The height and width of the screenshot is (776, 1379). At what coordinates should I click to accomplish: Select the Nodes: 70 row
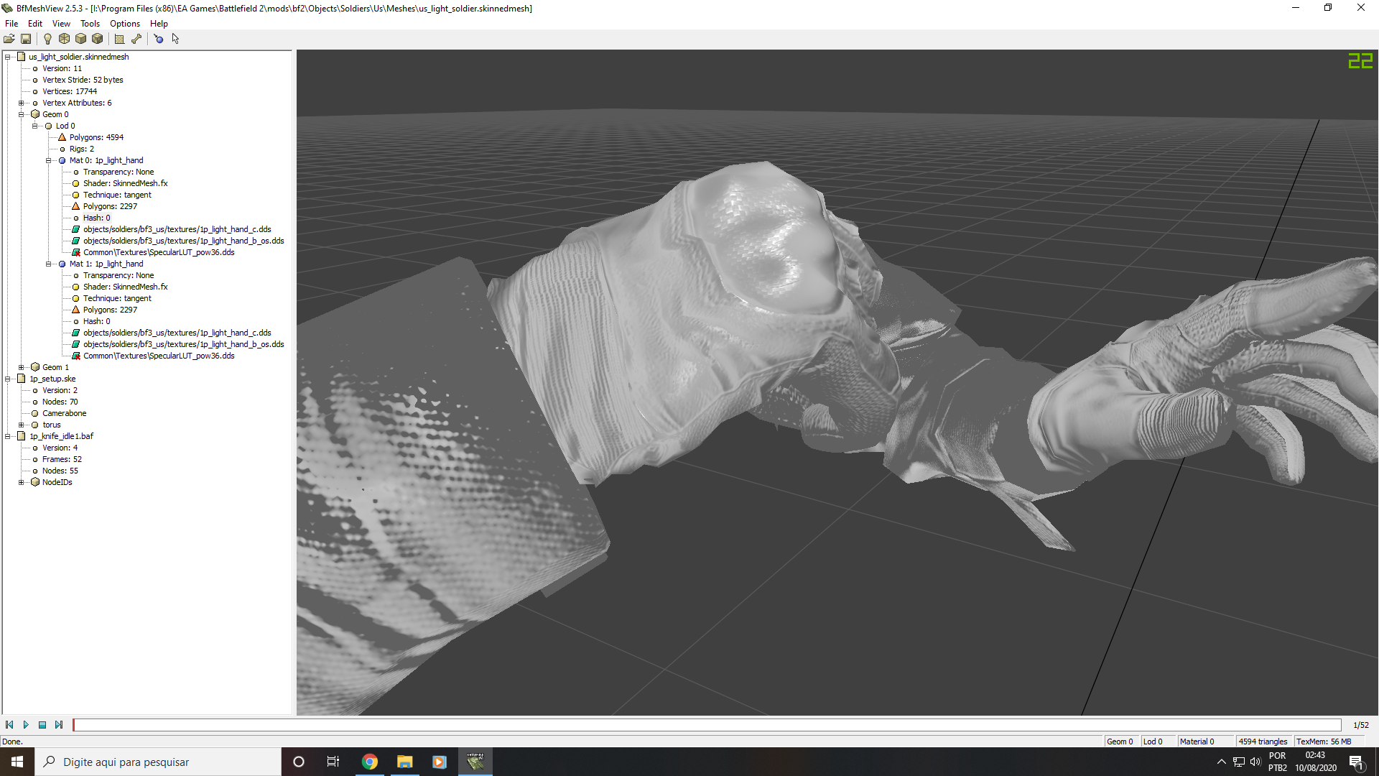click(60, 402)
